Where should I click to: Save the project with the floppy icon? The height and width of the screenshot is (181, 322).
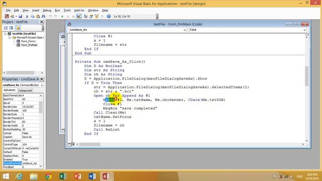20,16
